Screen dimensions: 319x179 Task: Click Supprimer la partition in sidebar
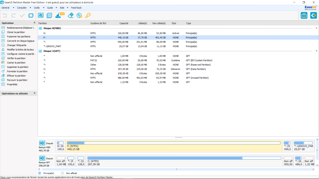click(18, 67)
